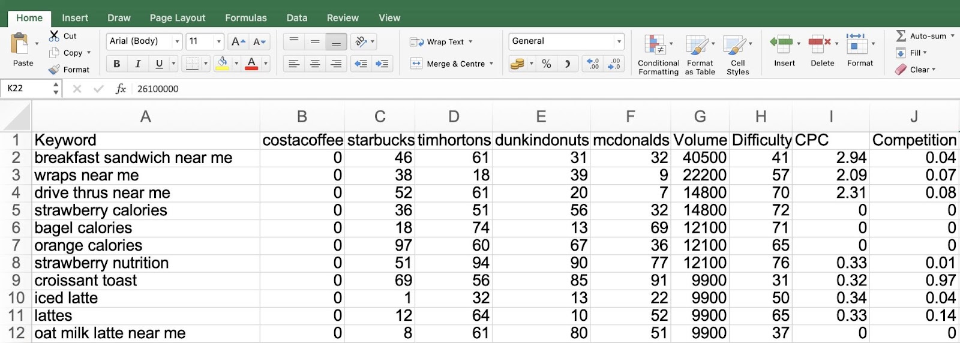The width and height of the screenshot is (960, 343).
Task: Click the formula bar showing 26100000
Action: [546, 89]
